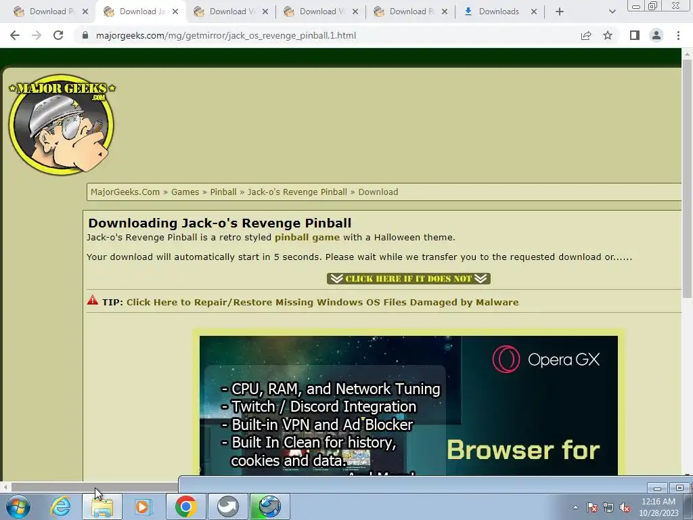
Task: Open the Windows Start menu
Action: 18,506
